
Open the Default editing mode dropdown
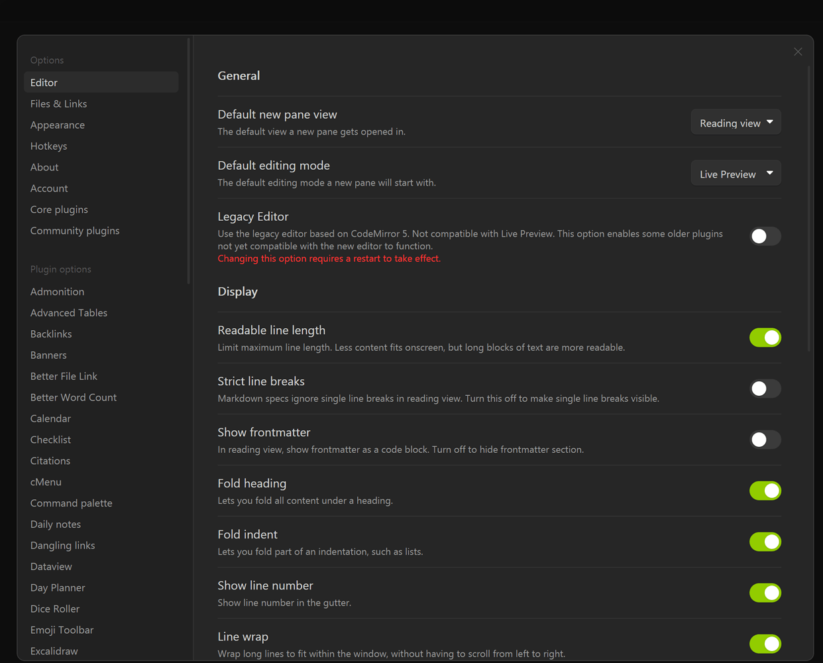(736, 173)
